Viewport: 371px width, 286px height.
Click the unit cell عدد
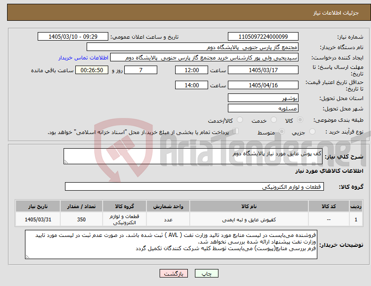coord(168,219)
